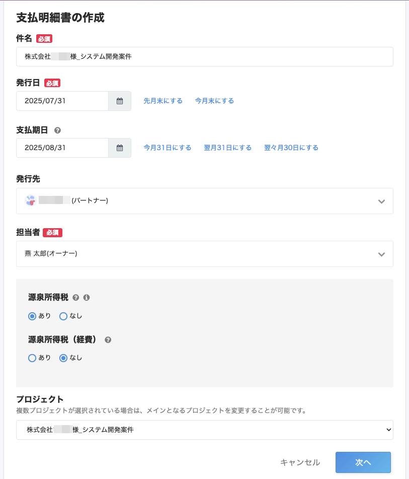Screen dimensions: 409x479
Task: Click the プロジェクト section label
Action: [40, 399]
